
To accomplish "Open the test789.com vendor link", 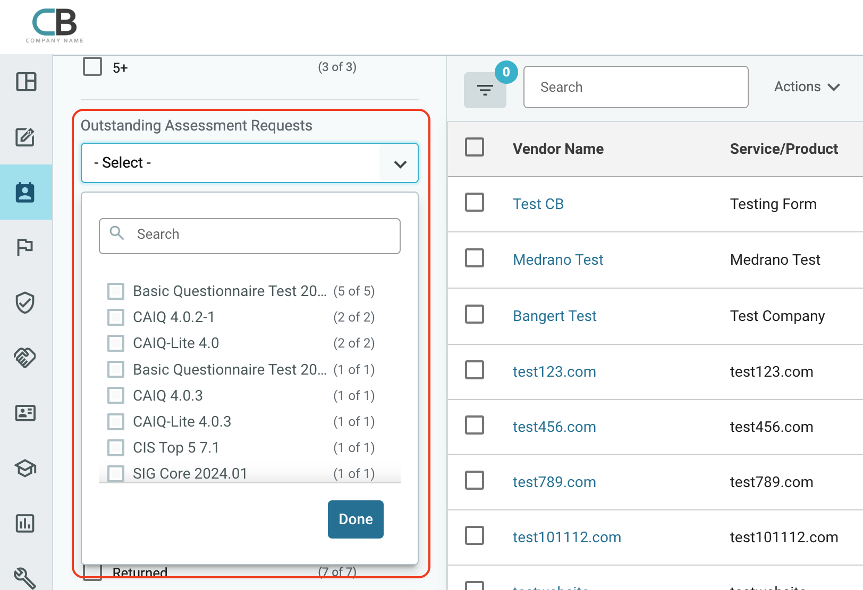I will coord(554,482).
